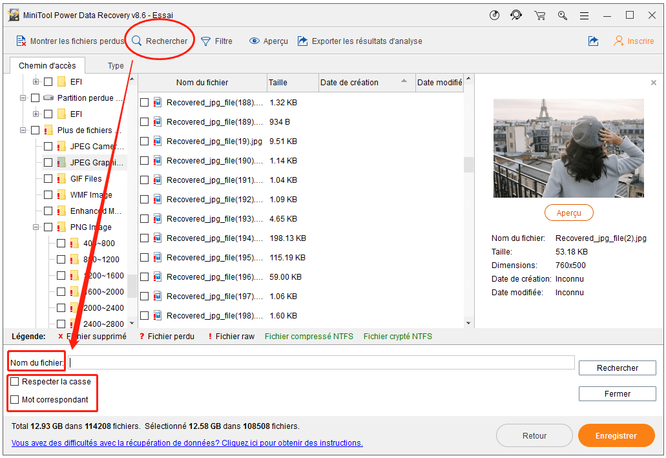Screen dimensions: 666x458
Task: Click Exporter les résultats d'analyse
Action: pyautogui.click(x=360, y=41)
